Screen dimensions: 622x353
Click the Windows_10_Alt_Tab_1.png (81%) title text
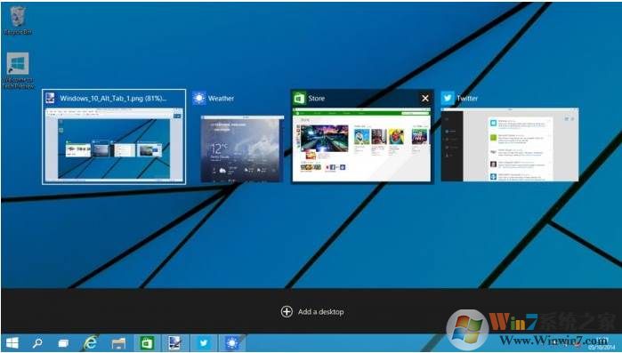pyautogui.click(x=113, y=99)
